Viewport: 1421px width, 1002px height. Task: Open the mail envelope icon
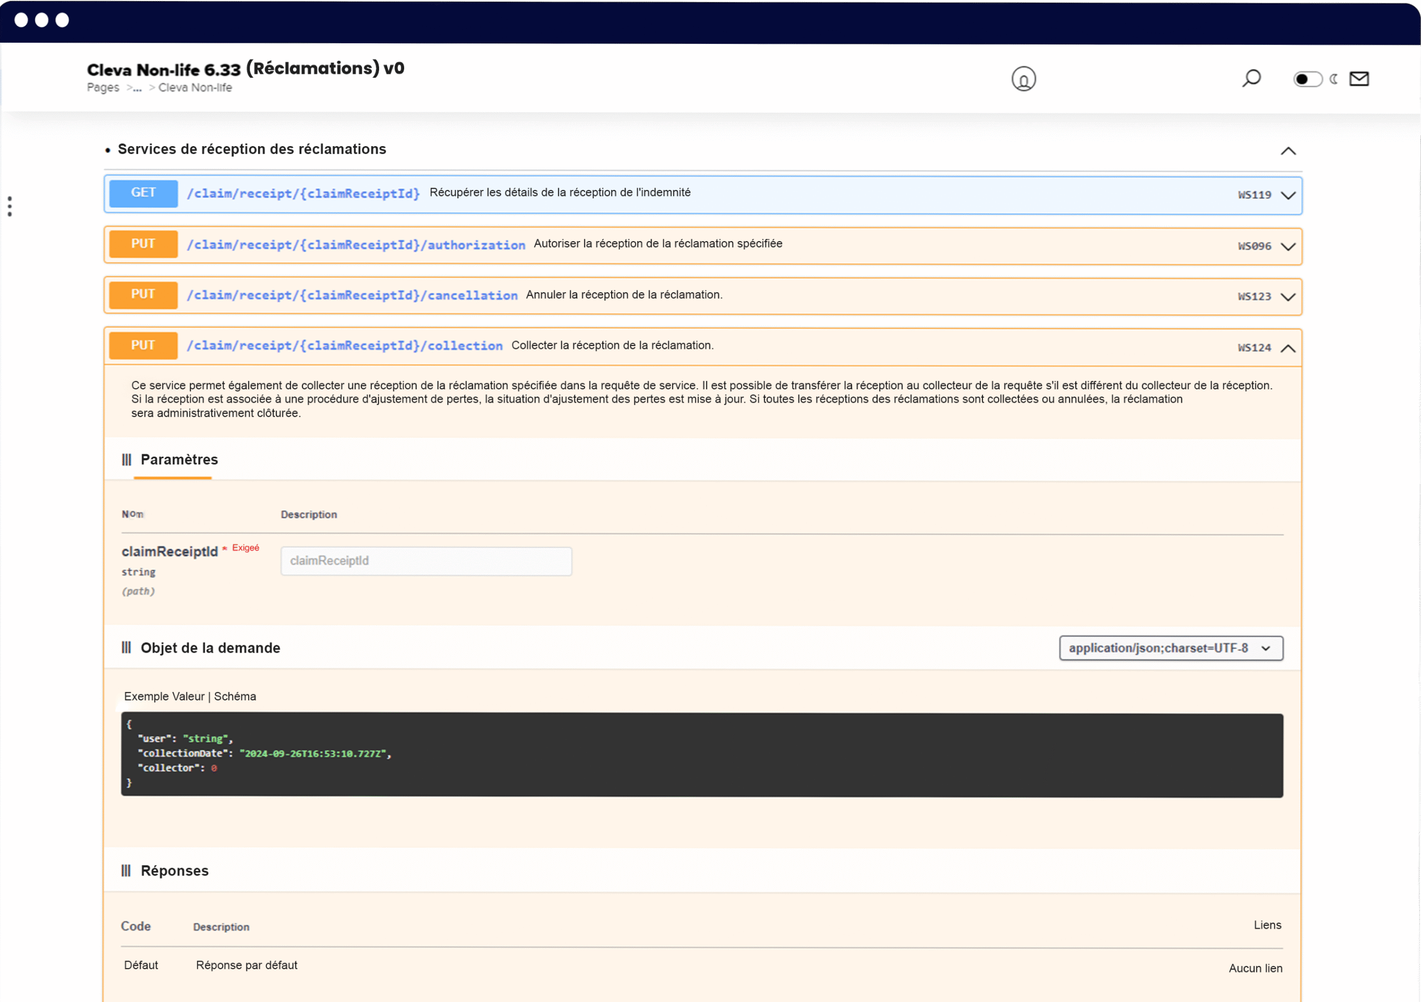tap(1359, 79)
